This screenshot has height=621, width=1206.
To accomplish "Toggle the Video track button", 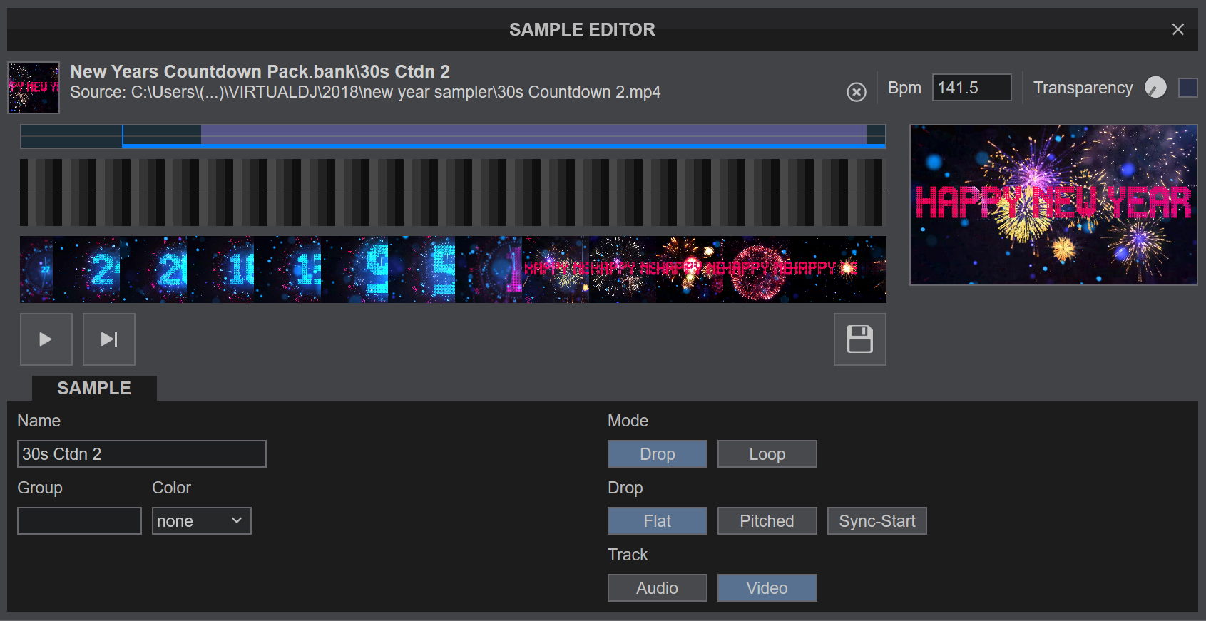I will point(767,588).
